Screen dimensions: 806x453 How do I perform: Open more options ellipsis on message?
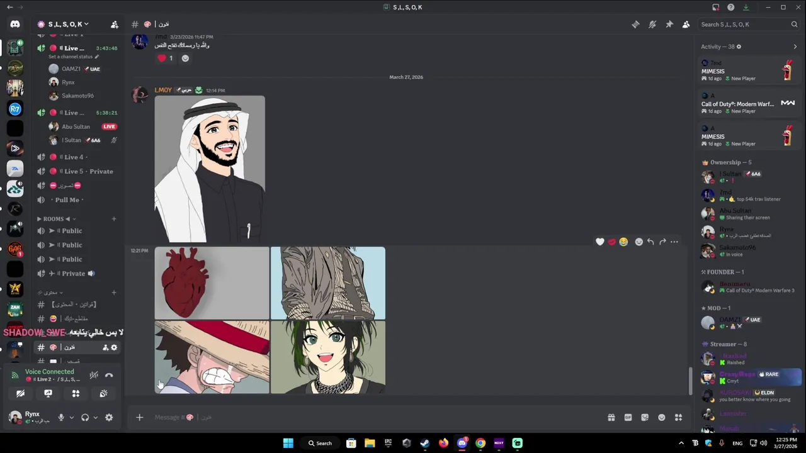click(x=674, y=242)
